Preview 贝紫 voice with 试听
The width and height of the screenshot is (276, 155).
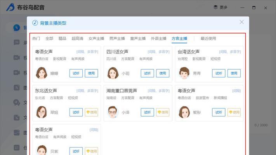[x=76, y=151]
